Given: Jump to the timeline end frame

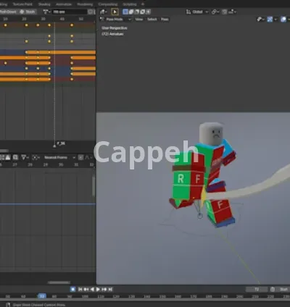Looking at the screenshot, I should click(110, 289).
